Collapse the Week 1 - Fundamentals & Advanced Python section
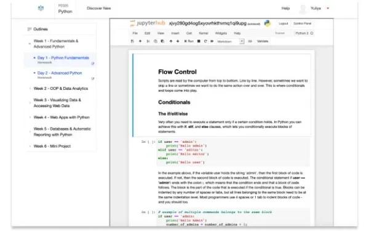 (x=30, y=44)
